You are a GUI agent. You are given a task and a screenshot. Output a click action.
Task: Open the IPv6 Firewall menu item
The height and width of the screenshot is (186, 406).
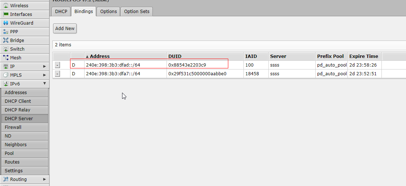coord(13,127)
